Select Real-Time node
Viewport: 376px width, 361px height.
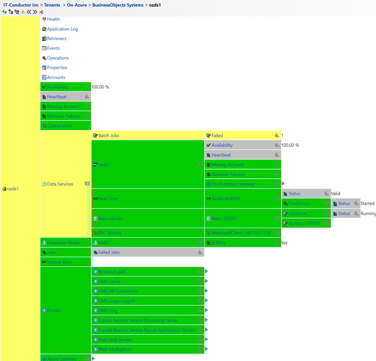(x=148, y=198)
